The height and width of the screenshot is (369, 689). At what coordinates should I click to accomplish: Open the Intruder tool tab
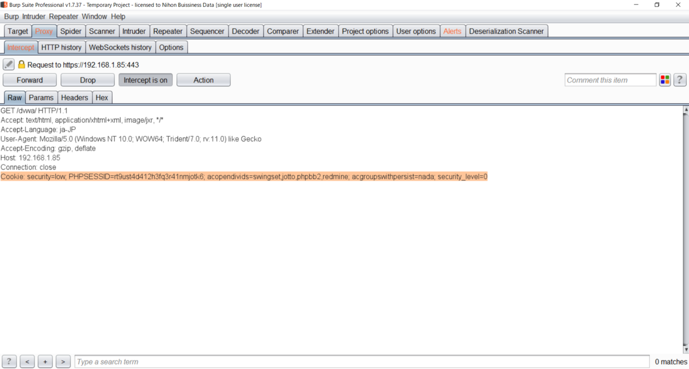134,31
